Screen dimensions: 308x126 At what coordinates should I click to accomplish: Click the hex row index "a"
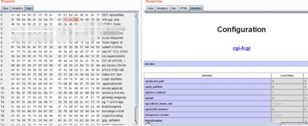1,61
